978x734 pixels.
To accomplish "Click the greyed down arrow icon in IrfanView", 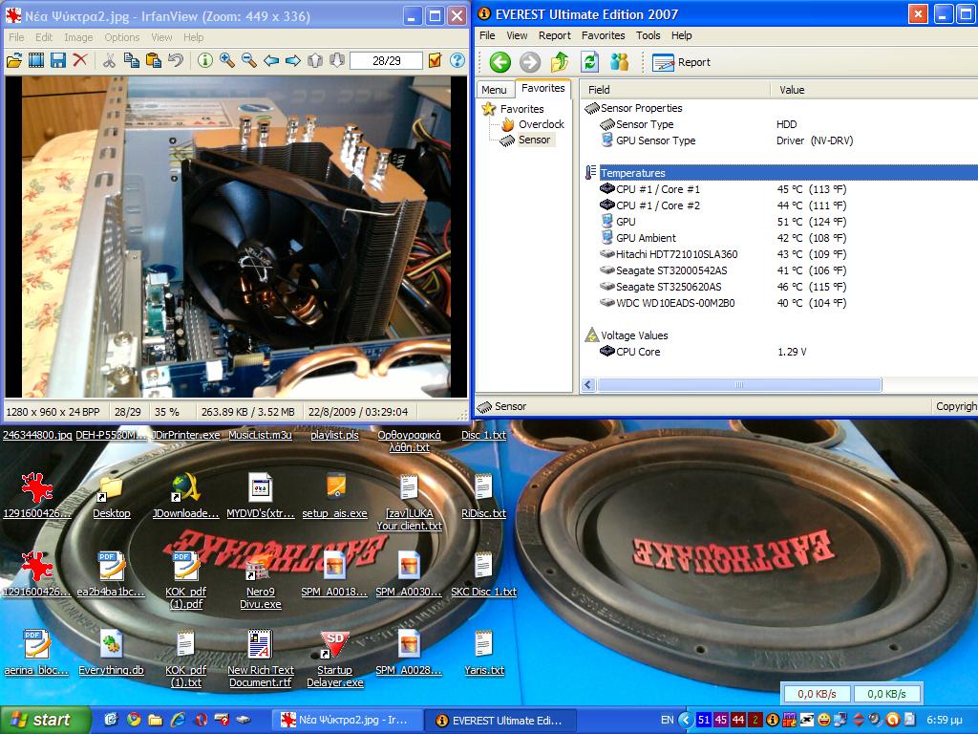I will point(337,60).
